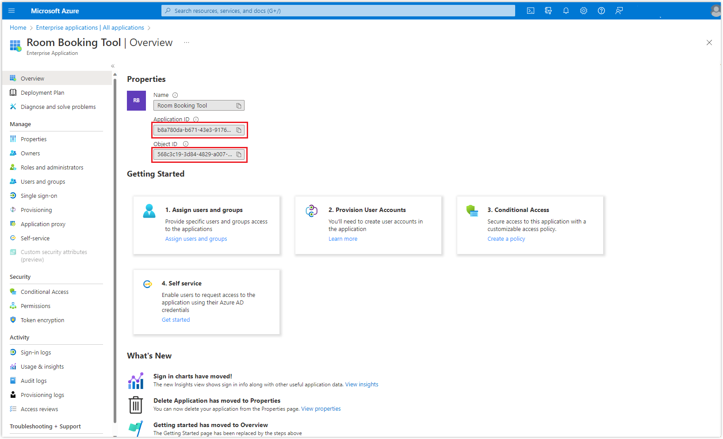Click the Assign users and groups link
Screen dimensions: 723x439
point(196,239)
